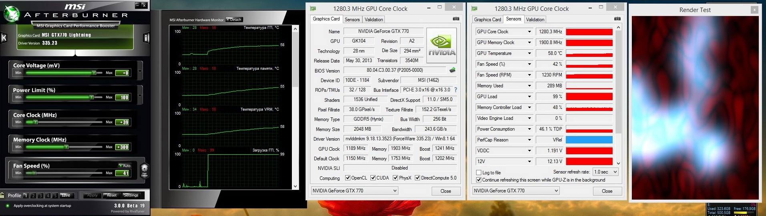Open Afterburner Settings
This screenshot has width=766, height=216.
tap(131, 196)
